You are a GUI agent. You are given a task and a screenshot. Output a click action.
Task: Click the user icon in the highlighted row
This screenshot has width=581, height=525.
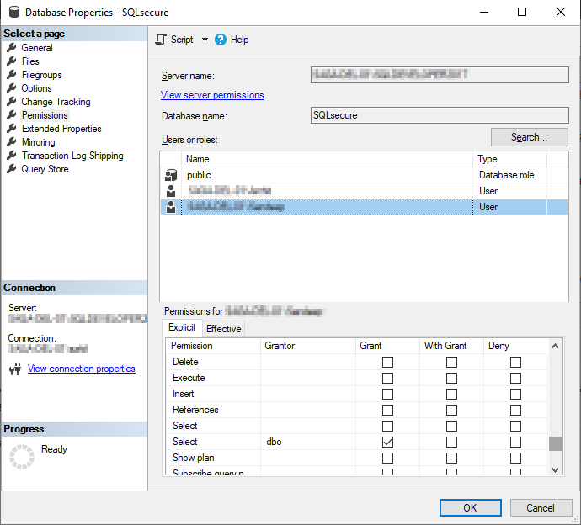[x=171, y=207]
